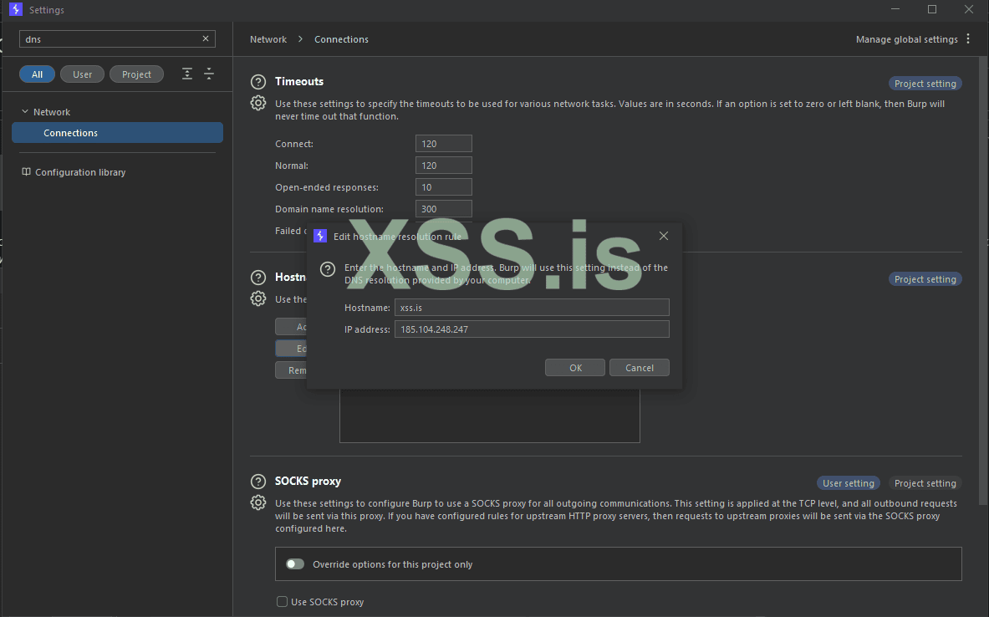Open the Configuration library
The image size is (989, 617).
[x=80, y=172]
